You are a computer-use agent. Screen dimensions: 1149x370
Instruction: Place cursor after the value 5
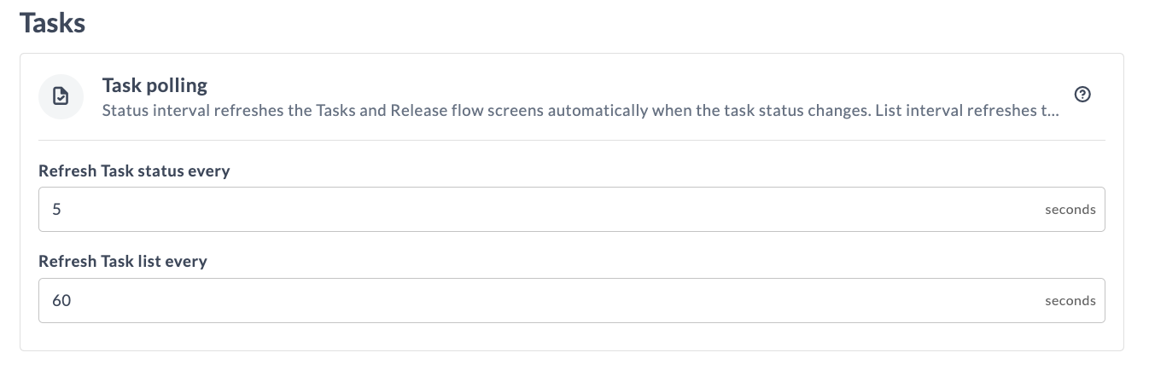click(x=61, y=210)
